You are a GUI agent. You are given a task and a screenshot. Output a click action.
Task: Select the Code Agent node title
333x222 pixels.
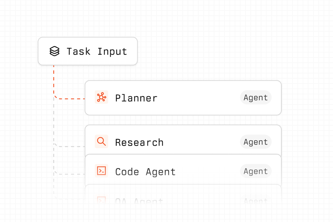pyautogui.click(x=145, y=172)
